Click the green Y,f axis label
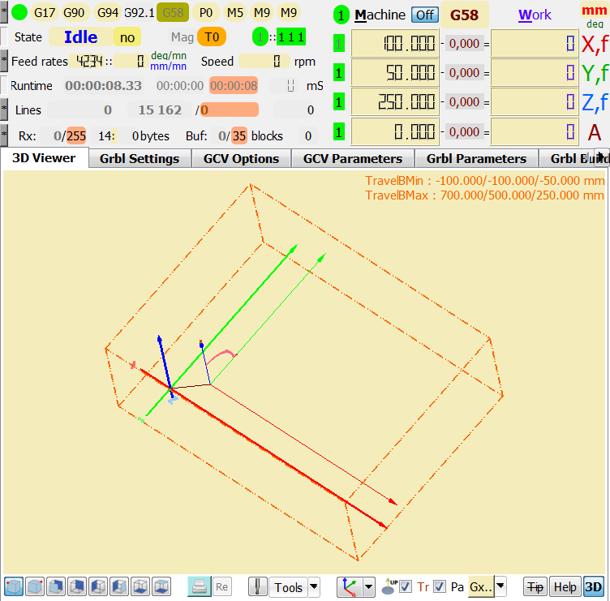This screenshot has height=601, width=610. [595, 73]
